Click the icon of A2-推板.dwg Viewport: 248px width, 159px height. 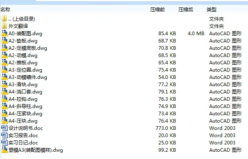(x=4, y=63)
